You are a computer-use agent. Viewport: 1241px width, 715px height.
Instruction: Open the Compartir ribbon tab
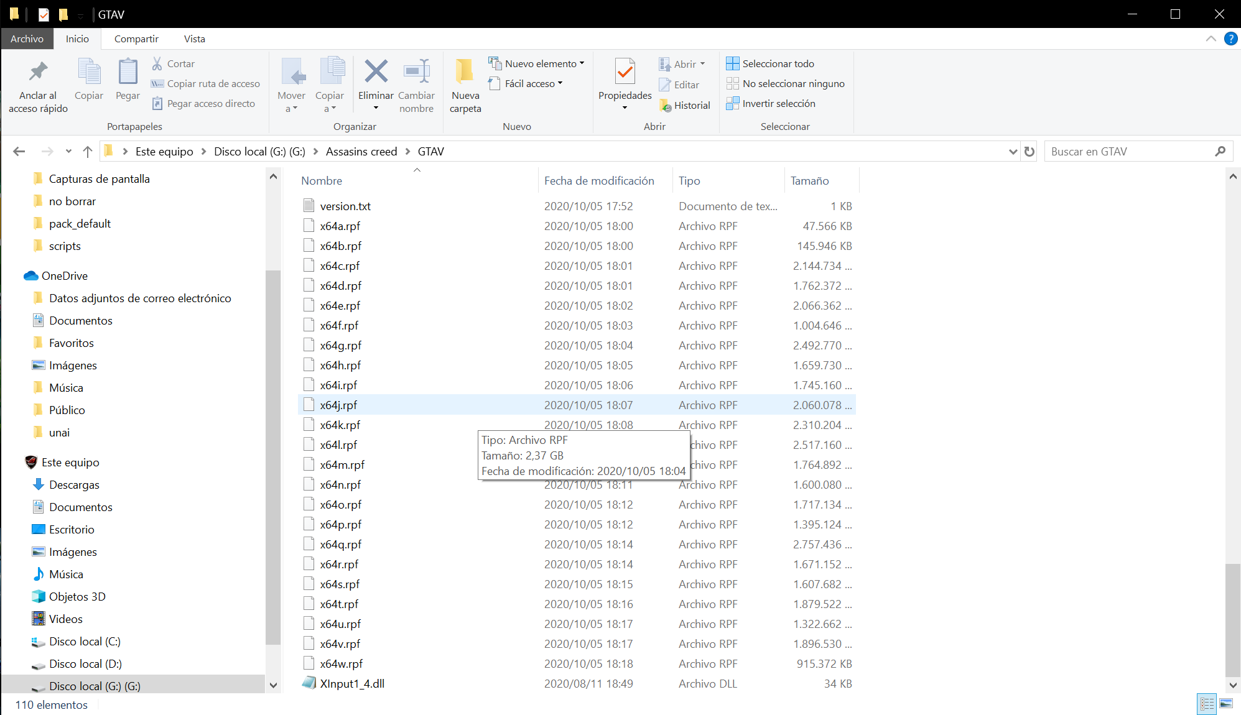coord(136,39)
